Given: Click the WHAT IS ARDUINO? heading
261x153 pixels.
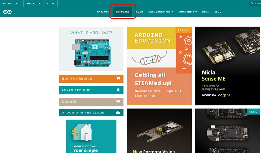Looking at the screenshot, I should click(91, 33).
